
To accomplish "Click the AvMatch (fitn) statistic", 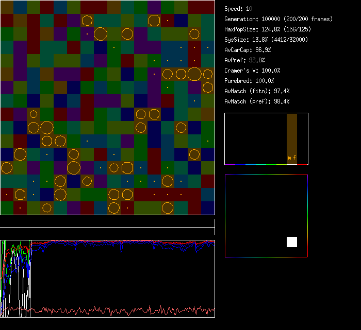I will tap(257, 91).
